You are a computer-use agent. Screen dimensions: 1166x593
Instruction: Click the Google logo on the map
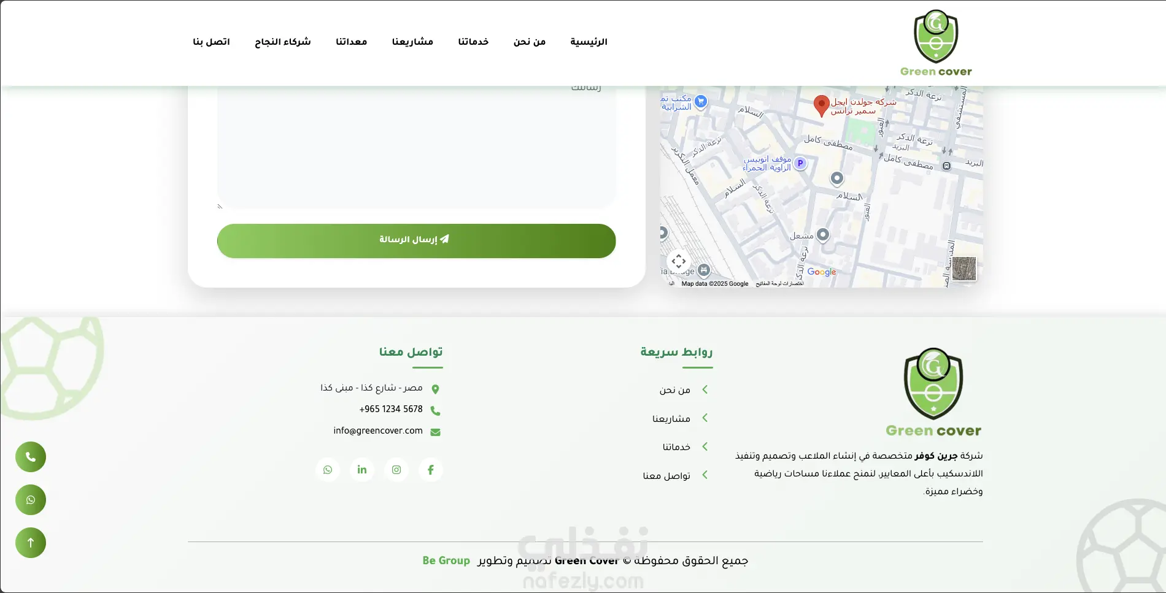coord(822,272)
